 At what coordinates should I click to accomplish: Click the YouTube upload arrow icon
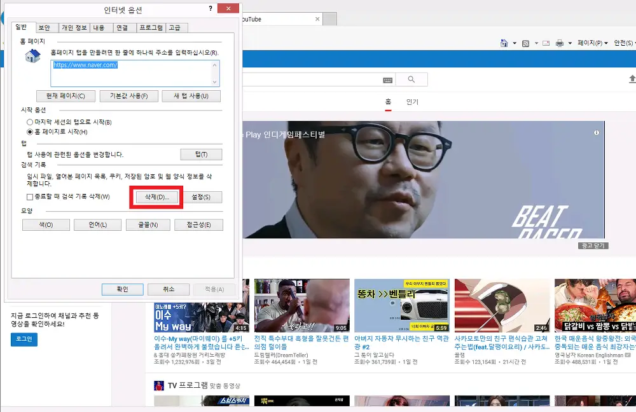(632, 79)
